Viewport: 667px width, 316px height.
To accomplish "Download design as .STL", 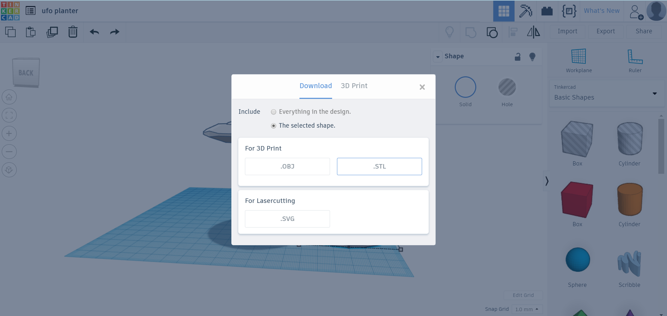I will [x=379, y=166].
